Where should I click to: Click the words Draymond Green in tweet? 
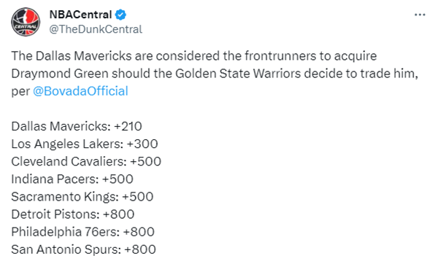(x=60, y=74)
